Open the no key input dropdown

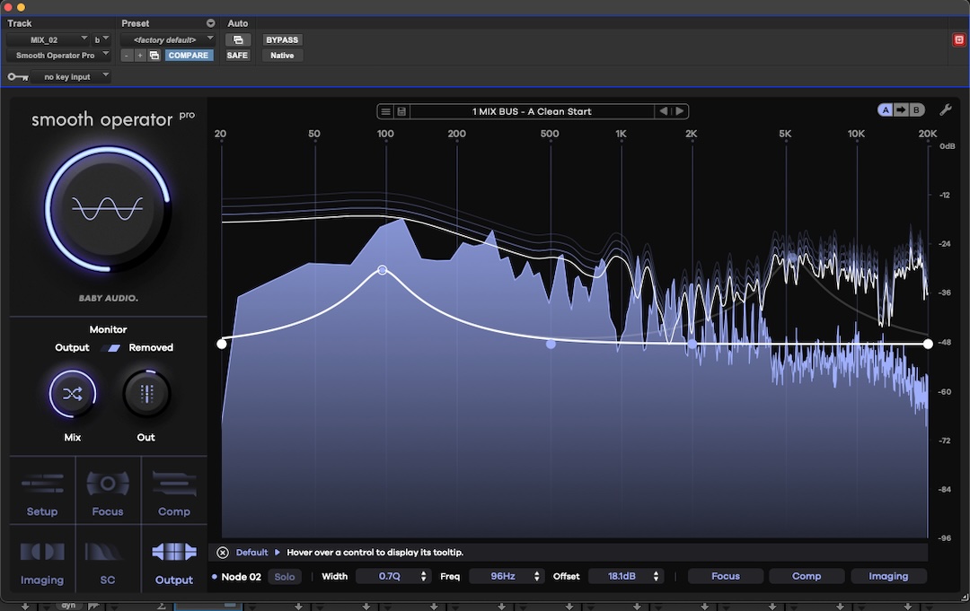(x=71, y=76)
